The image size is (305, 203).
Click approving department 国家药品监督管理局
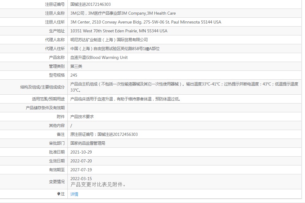[88, 143]
